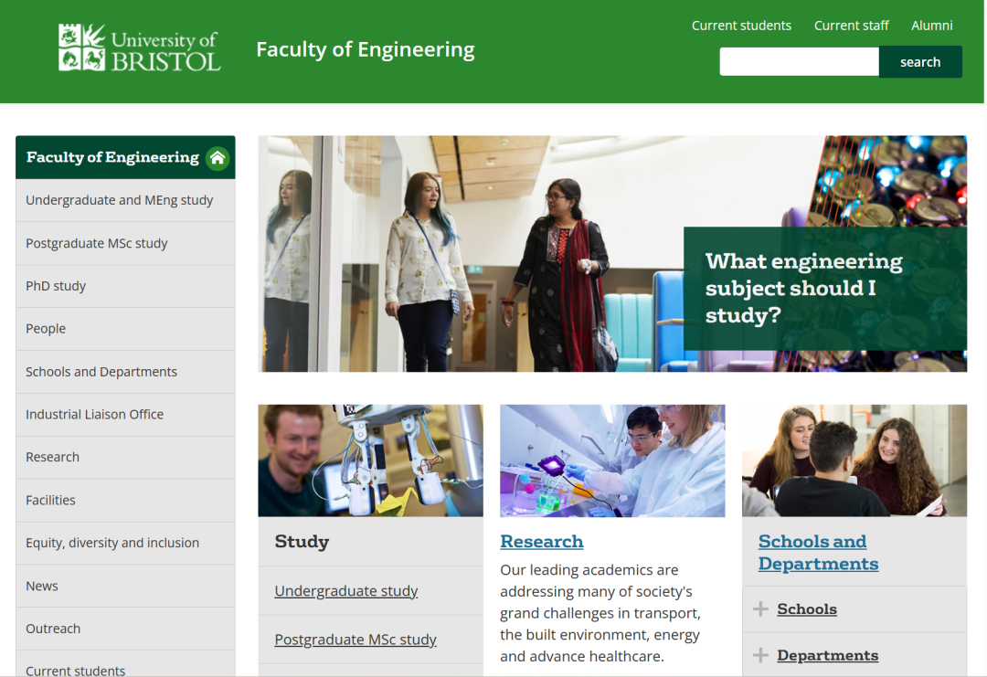
Task: Expand the Schools plus icon
Action: [x=760, y=609]
